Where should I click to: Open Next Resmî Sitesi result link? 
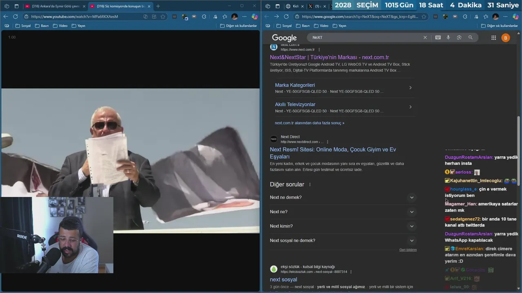tap(333, 153)
